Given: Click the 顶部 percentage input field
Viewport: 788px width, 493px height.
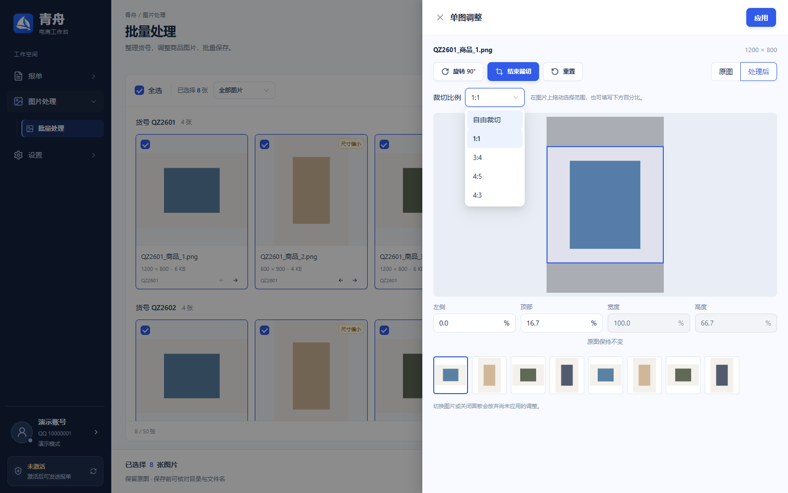Looking at the screenshot, I should coord(561,323).
